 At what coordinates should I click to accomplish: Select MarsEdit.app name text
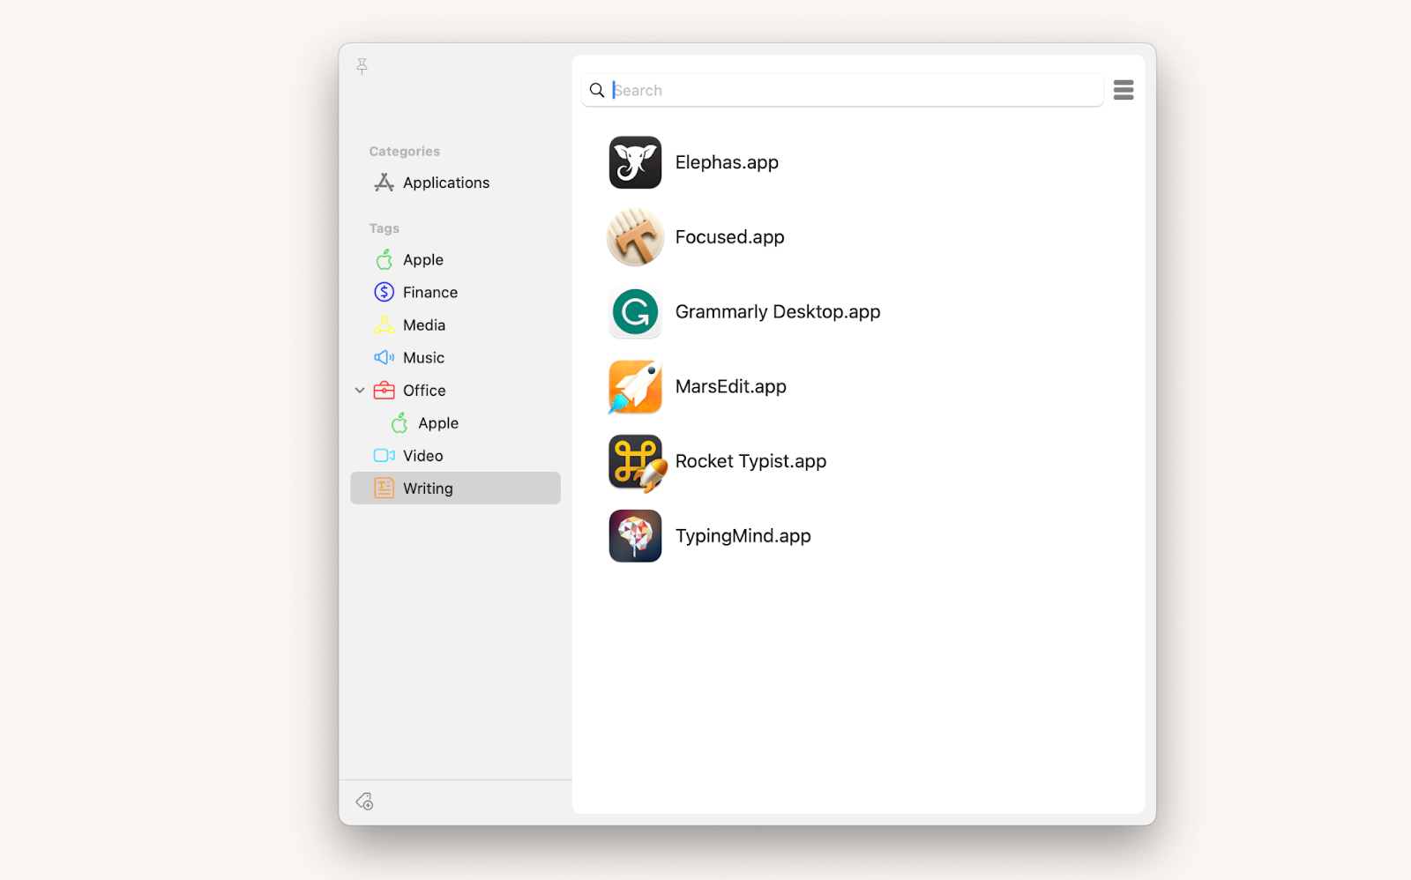click(730, 386)
